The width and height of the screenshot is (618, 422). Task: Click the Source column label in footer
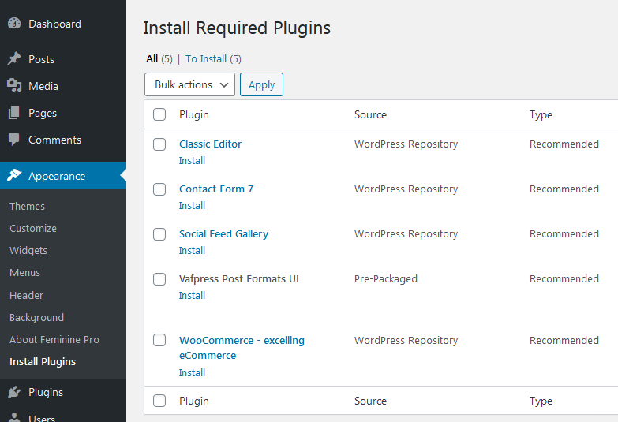coord(370,401)
